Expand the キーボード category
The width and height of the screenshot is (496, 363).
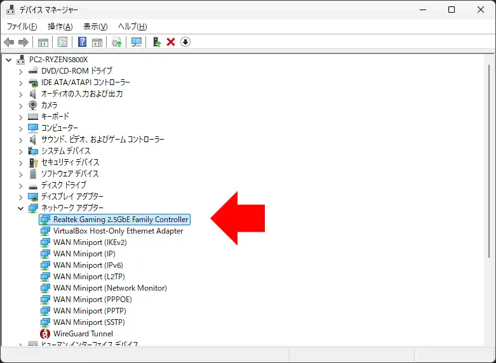20,117
